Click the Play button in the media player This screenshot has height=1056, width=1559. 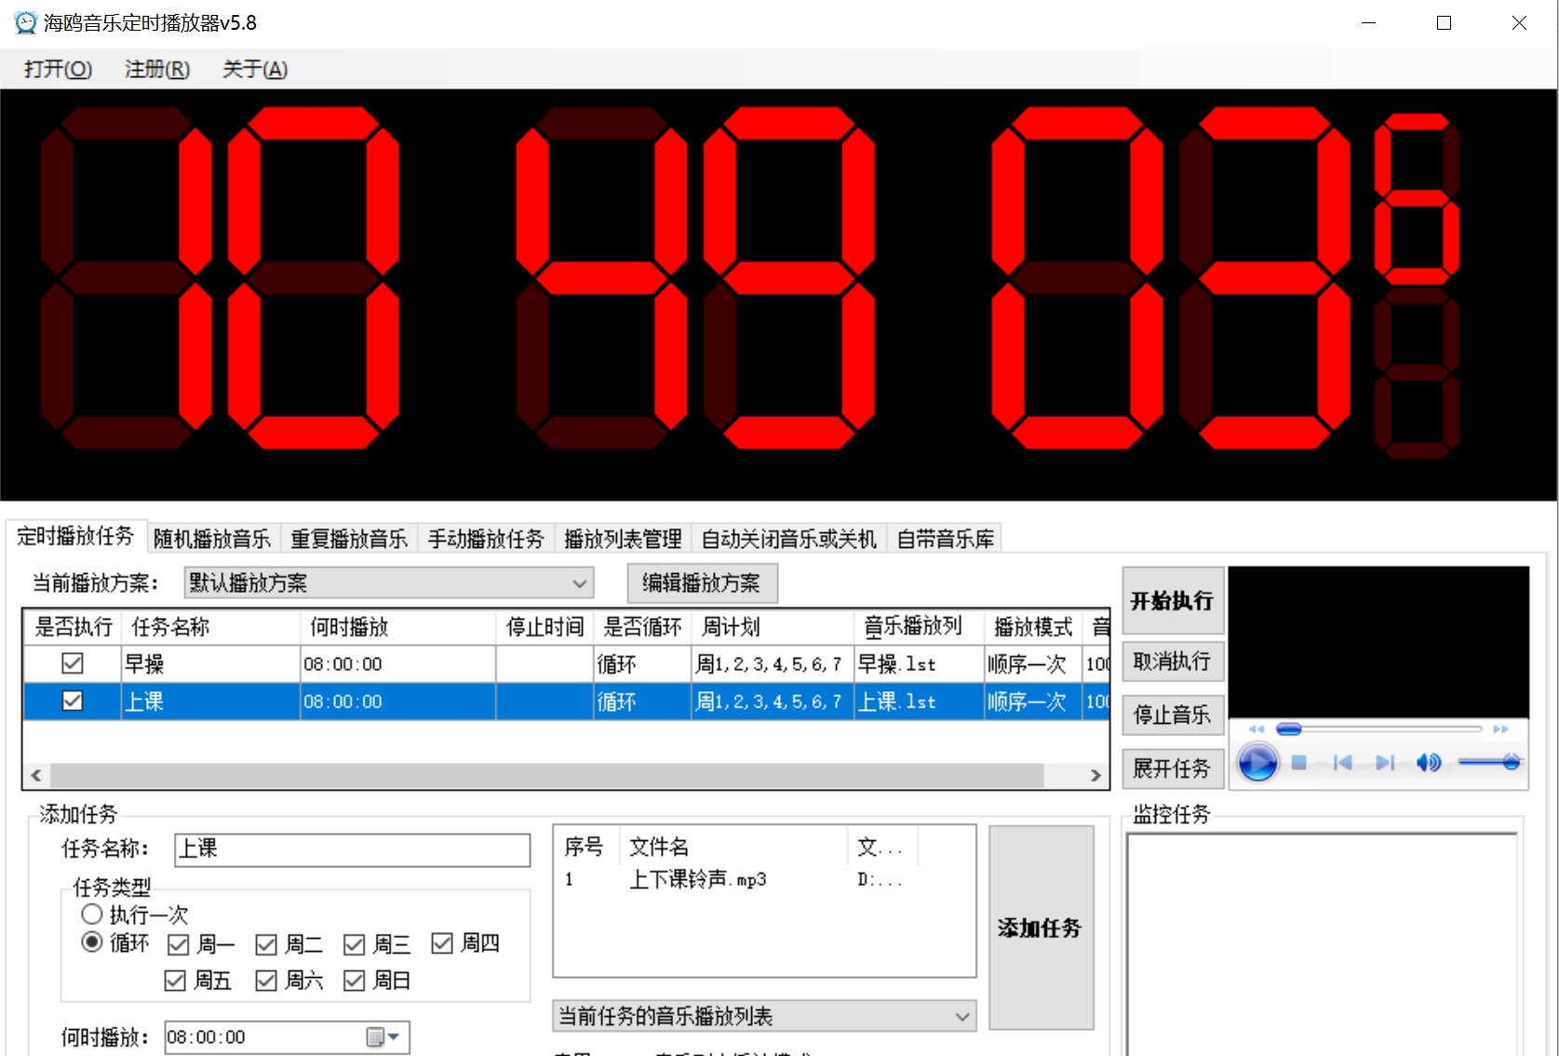pyautogui.click(x=1257, y=763)
